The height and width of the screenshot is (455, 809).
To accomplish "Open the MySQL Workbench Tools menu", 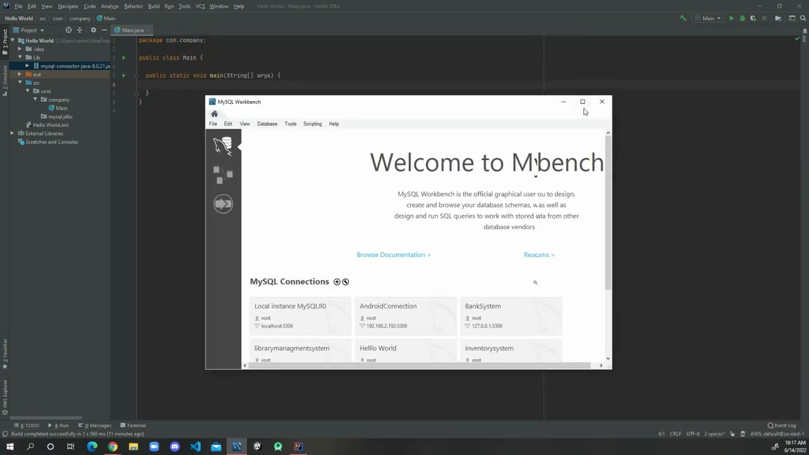I will 290,124.
